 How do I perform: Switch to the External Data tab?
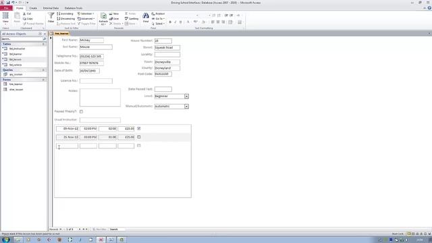tap(51, 8)
